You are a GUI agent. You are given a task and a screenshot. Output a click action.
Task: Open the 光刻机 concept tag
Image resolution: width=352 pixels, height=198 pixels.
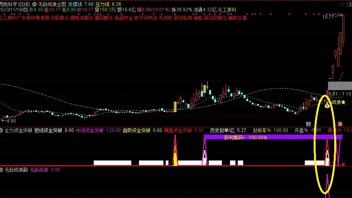pos(165,18)
